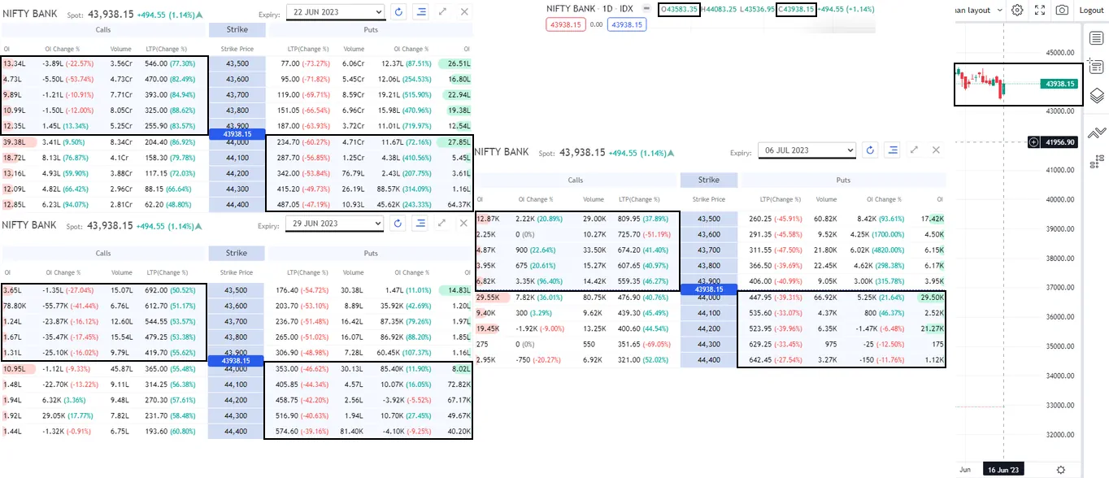
Task: Open list menu icon in 29 JUN 2023 panel
Action: pos(420,224)
